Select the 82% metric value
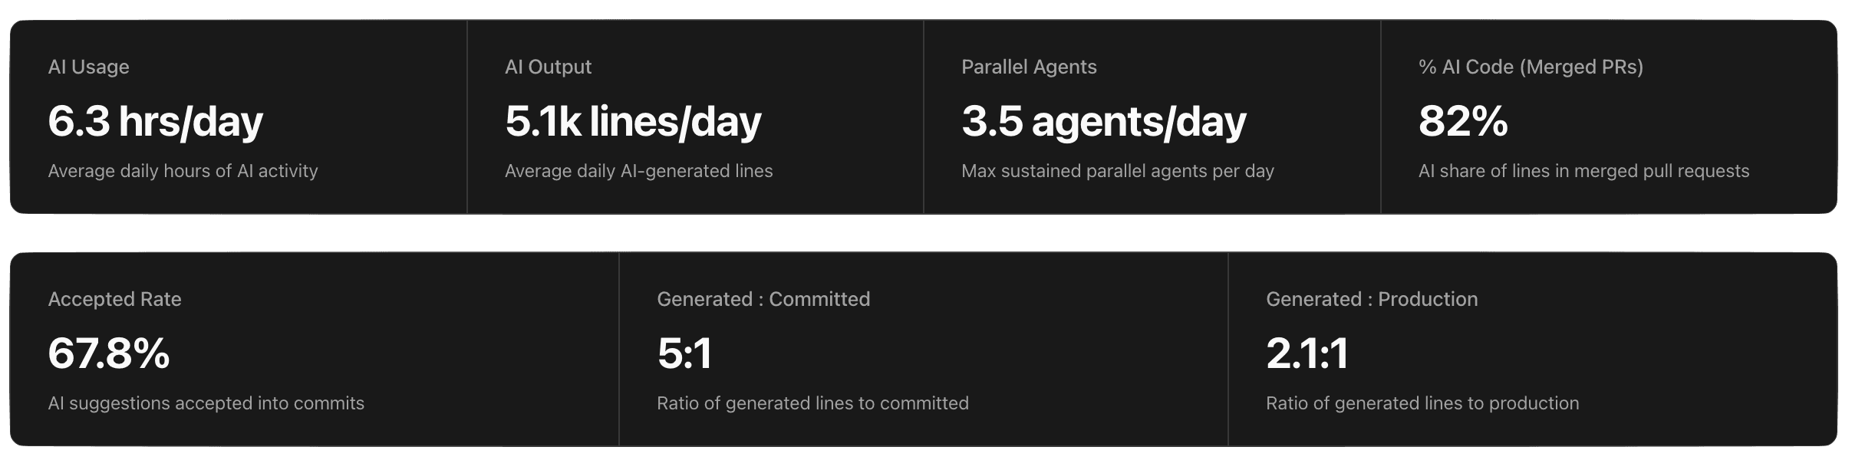The height and width of the screenshot is (460, 1852). click(1462, 121)
